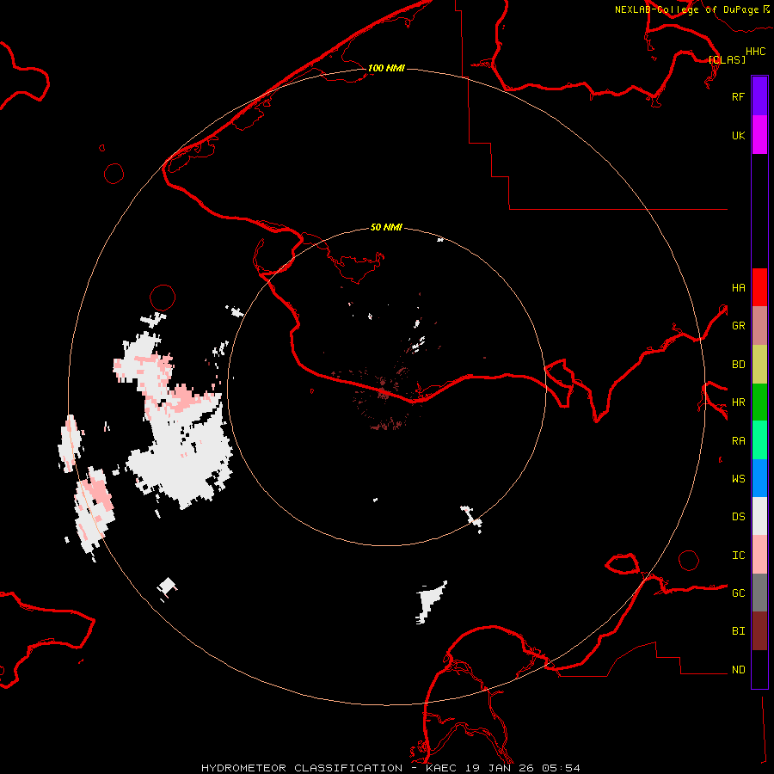Click the WS blue legend swatch
The image size is (774, 774).
point(759,478)
